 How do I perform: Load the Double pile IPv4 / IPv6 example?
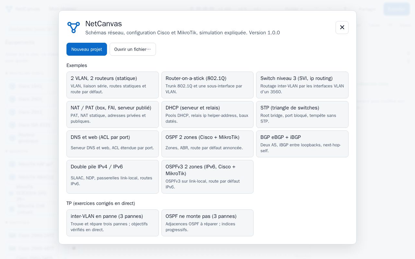tap(113, 177)
